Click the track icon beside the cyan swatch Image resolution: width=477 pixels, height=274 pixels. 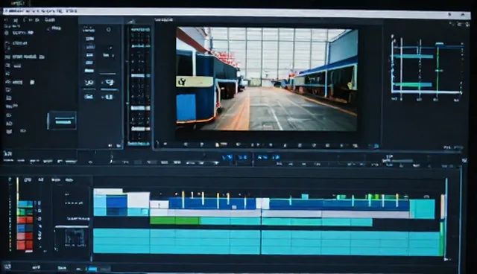[x=40, y=203]
